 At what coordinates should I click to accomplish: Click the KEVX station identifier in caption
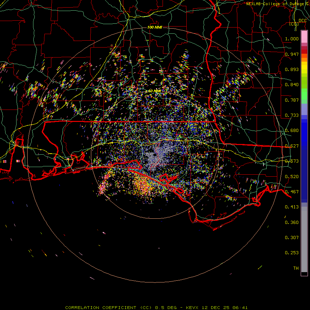click(192, 308)
